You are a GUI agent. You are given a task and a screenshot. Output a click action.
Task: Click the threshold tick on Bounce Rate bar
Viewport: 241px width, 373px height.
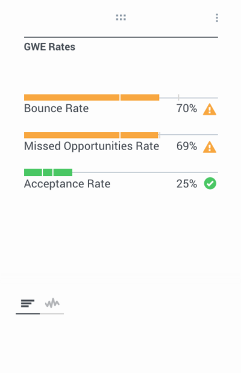pyautogui.click(x=178, y=97)
